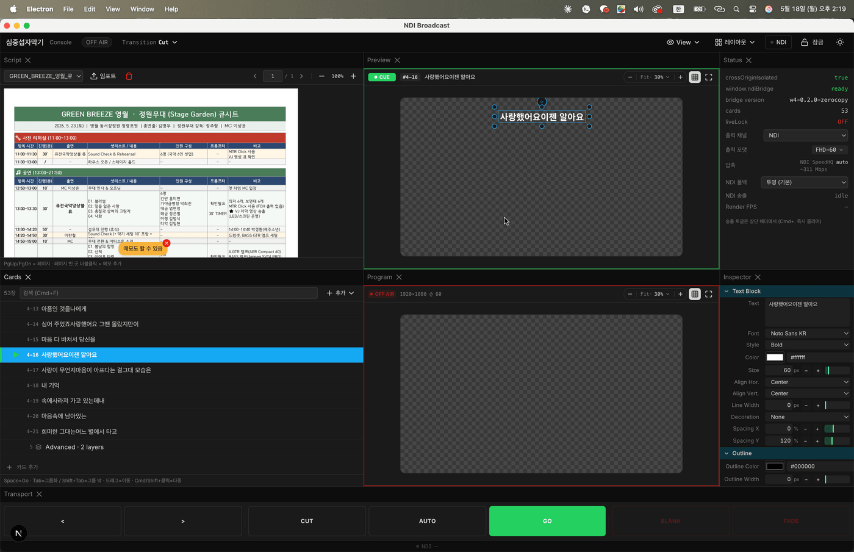
Task: Toggle the Program panel grid icon
Action: [695, 294]
